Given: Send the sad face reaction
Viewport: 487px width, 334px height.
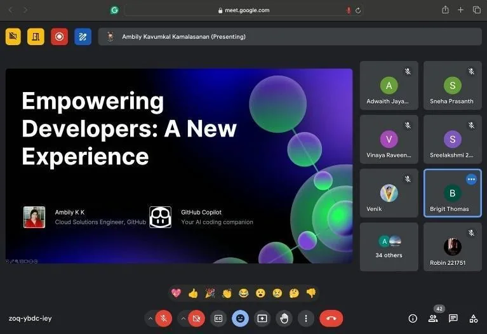Looking at the screenshot, I should tap(277, 293).
